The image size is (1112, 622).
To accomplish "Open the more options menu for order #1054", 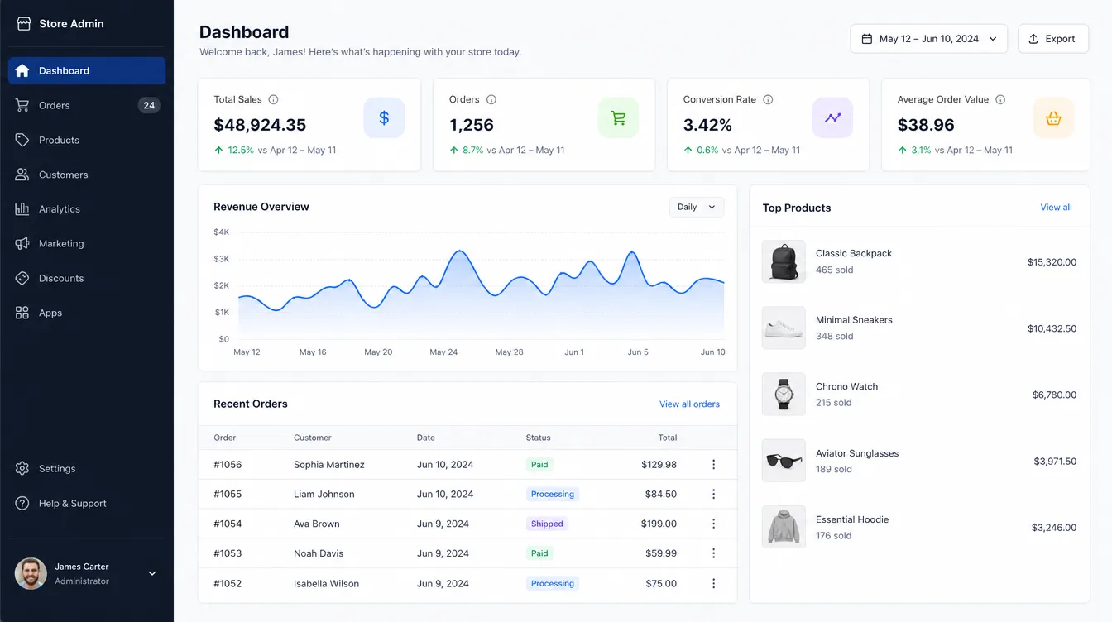I will [714, 524].
